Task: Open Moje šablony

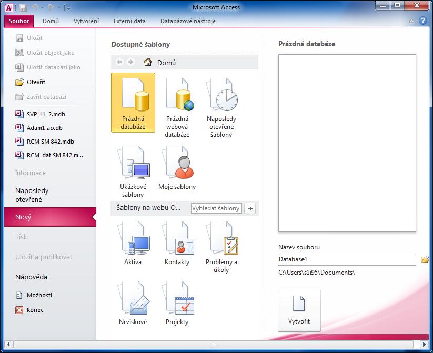Action: [x=177, y=167]
